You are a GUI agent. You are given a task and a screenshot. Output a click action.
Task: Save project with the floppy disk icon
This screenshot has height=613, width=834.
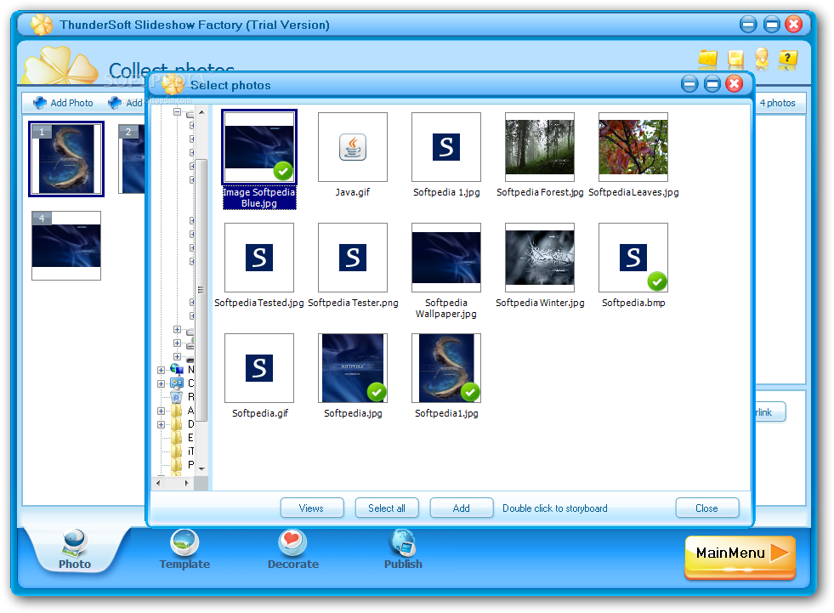(x=735, y=59)
